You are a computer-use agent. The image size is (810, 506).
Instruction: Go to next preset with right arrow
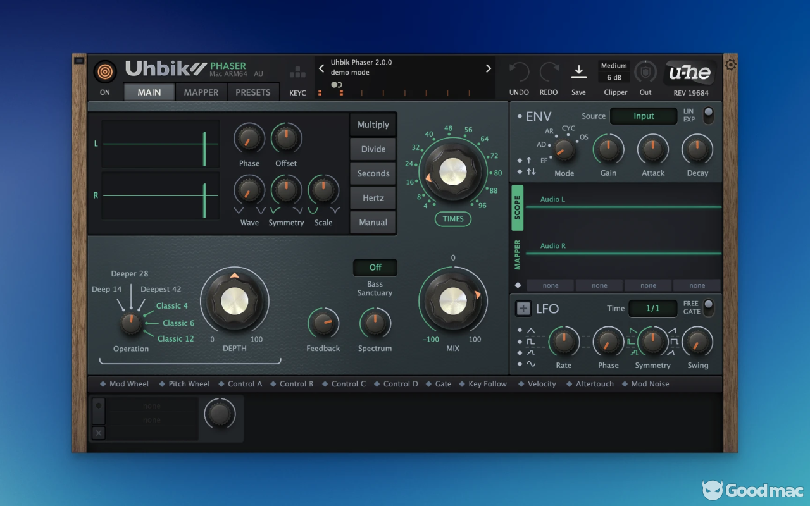point(488,68)
